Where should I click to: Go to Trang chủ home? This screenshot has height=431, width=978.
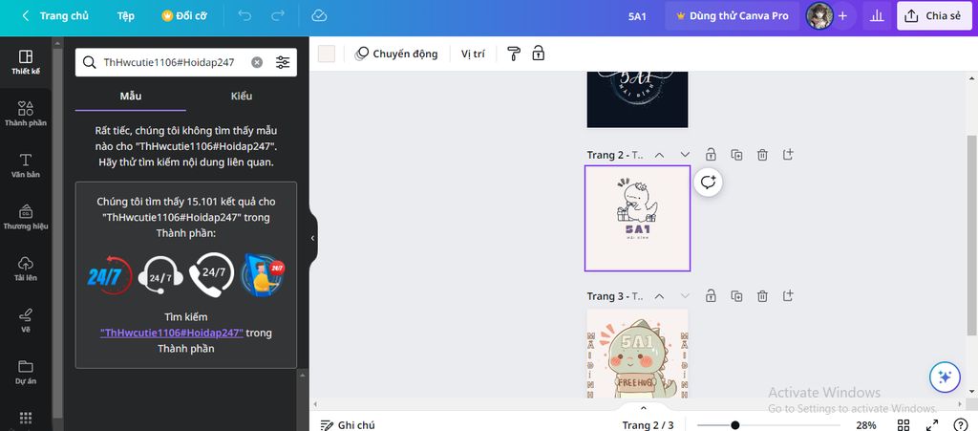pyautogui.click(x=64, y=15)
